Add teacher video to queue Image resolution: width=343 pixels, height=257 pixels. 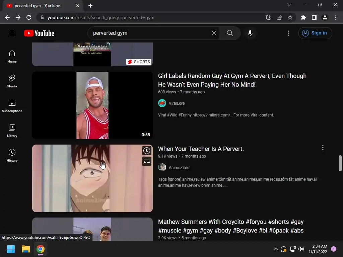pyautogui.click(x=147, y=162)
